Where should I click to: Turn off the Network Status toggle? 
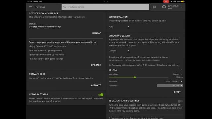pyautogui.click(x=101, y=95)
